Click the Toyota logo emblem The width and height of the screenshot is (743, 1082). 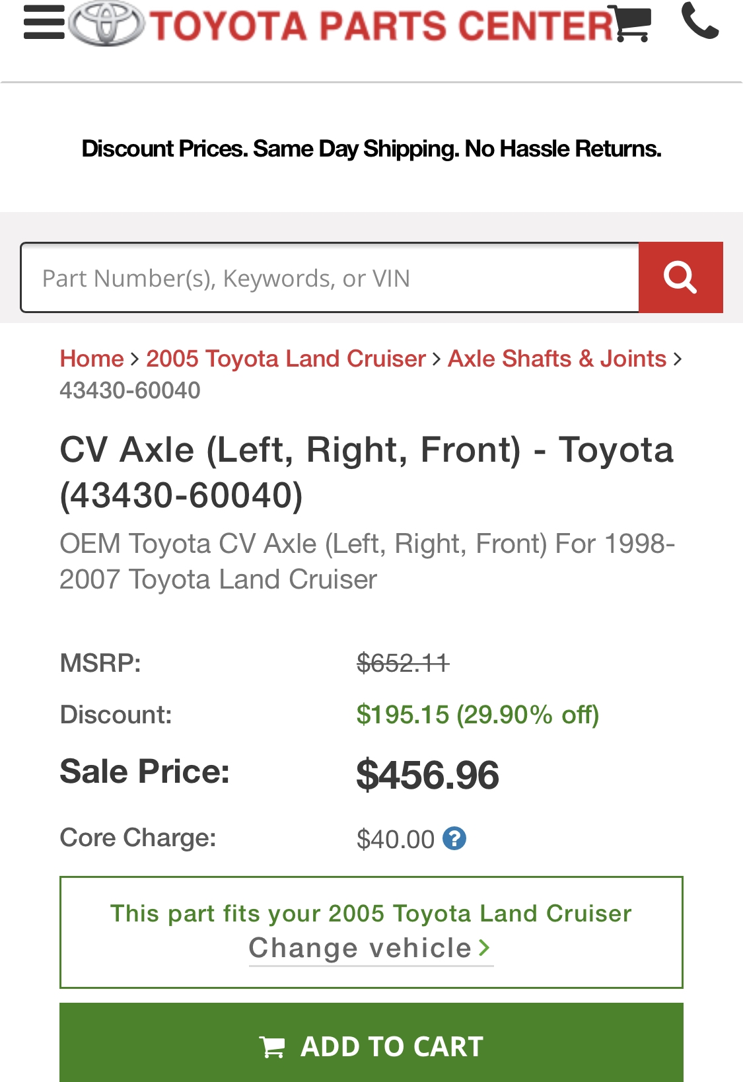[x=106, y=24]
